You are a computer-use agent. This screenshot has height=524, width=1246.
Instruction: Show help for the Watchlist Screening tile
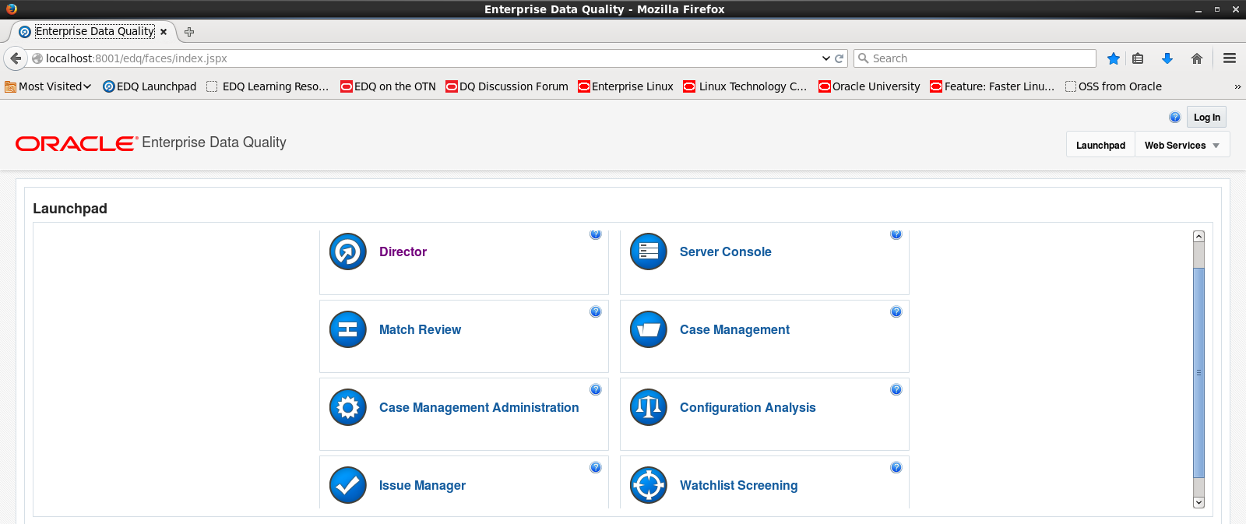(896, 468)
